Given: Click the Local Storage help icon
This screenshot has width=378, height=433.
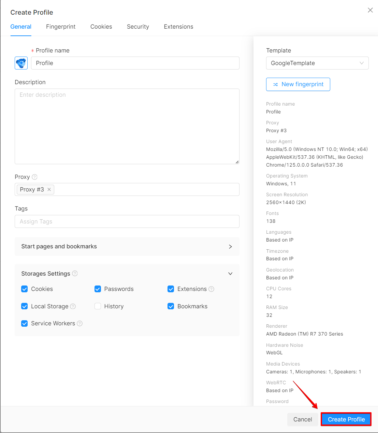Looking at the screenshot, I should coord(73,306).
